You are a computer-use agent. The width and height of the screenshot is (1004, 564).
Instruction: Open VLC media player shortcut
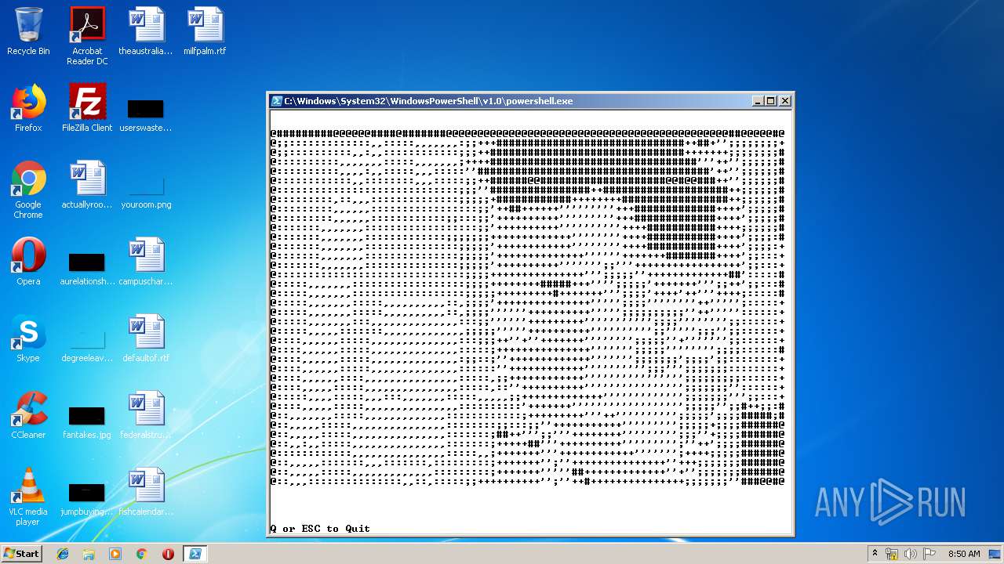click(28, 497)
